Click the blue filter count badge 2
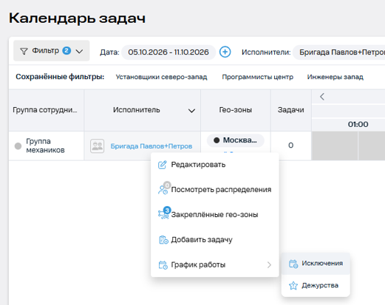This screenshot has width=385, height=305. [x=67, y=50]
